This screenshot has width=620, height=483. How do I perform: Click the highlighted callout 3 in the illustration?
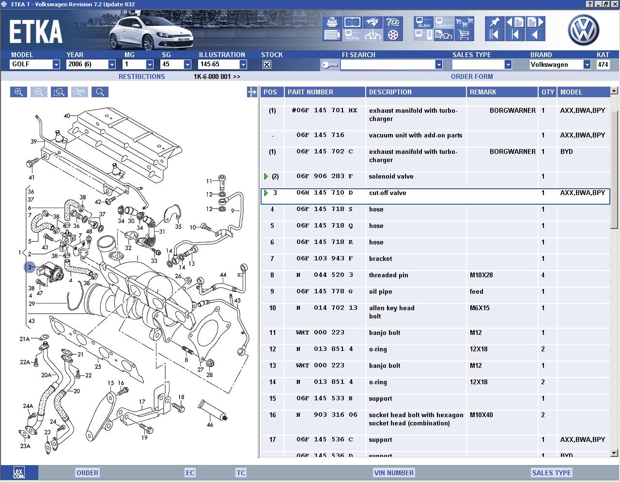coord(30,267)
